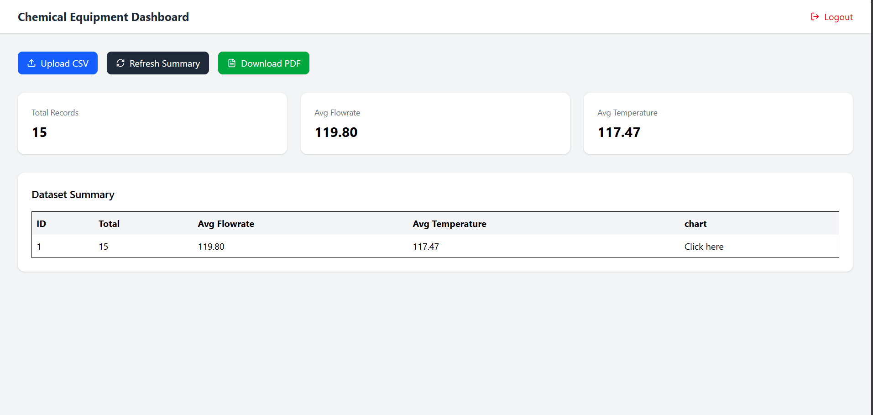Click the Chemical Equipment Dashboard title
The width and height of the screenshot is (873, 415).
click(103, 17)
